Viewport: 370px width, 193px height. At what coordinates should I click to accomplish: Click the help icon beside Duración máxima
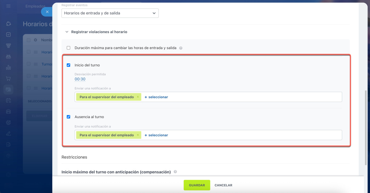(181, 48)
